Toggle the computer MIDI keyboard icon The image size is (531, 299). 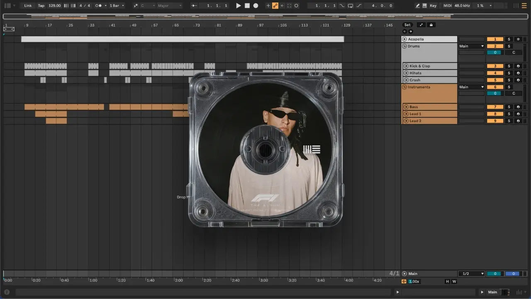424,6
